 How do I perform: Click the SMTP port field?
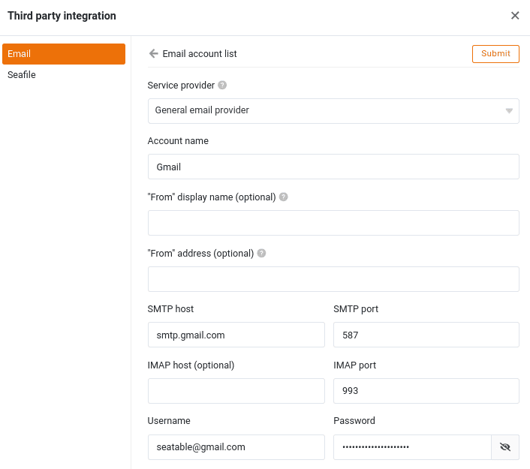coord(426,335)
